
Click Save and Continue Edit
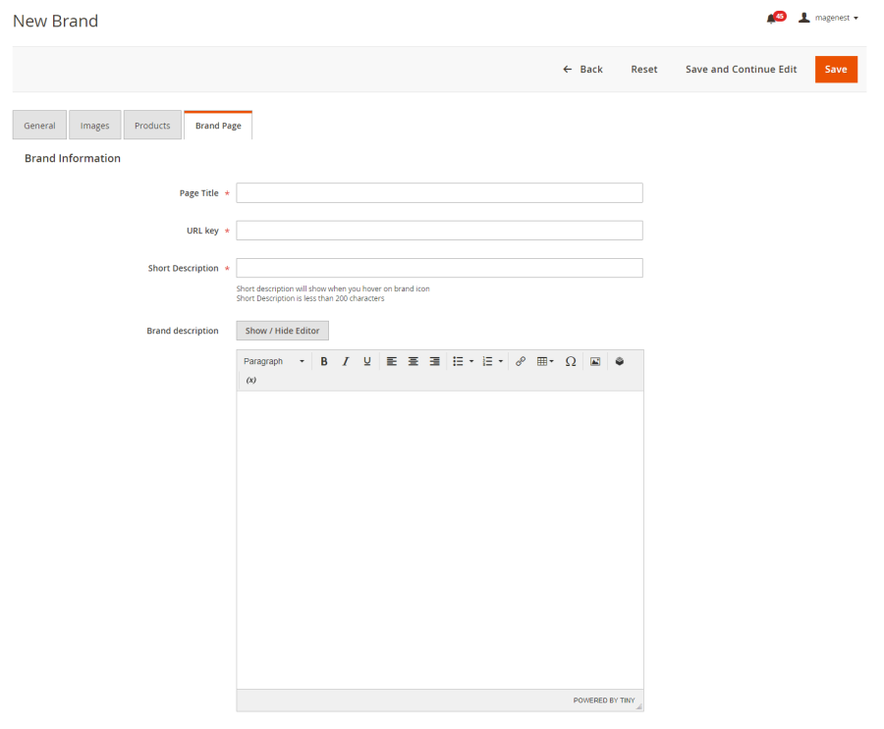click(x=741, y=70)
